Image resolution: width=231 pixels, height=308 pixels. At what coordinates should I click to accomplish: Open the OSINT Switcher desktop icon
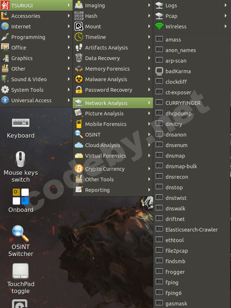click(21, 241)
